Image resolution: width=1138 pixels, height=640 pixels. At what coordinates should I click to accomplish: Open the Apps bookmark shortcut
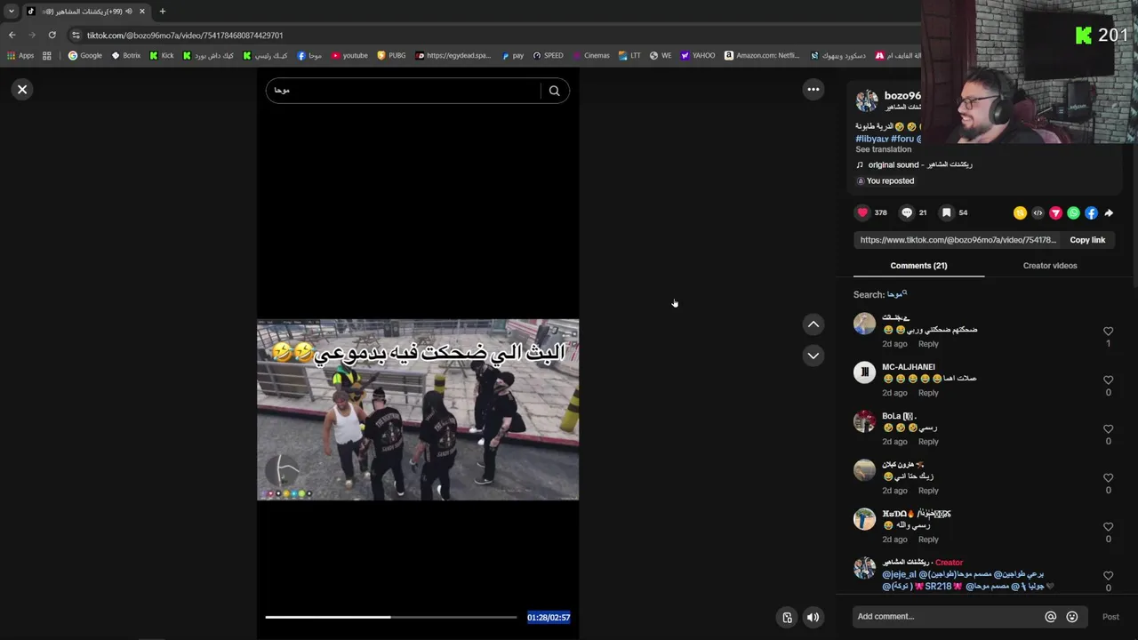click(x=20, y=55)
